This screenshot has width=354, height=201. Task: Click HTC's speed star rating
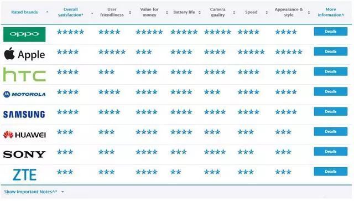[248, 72]
